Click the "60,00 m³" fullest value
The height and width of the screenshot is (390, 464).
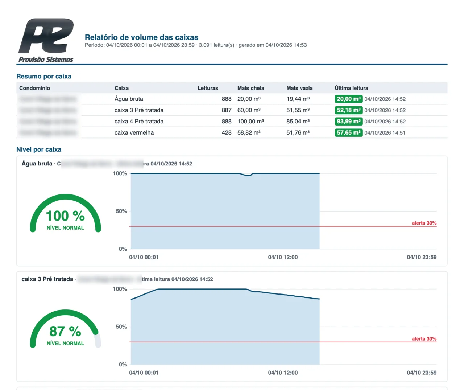tap(249, 110)
